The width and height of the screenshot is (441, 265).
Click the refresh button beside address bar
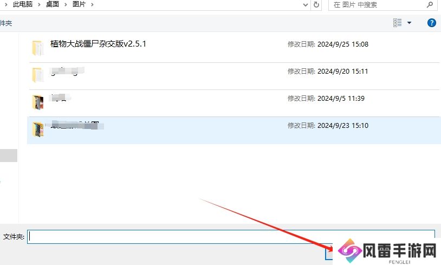tap(316, 4)
